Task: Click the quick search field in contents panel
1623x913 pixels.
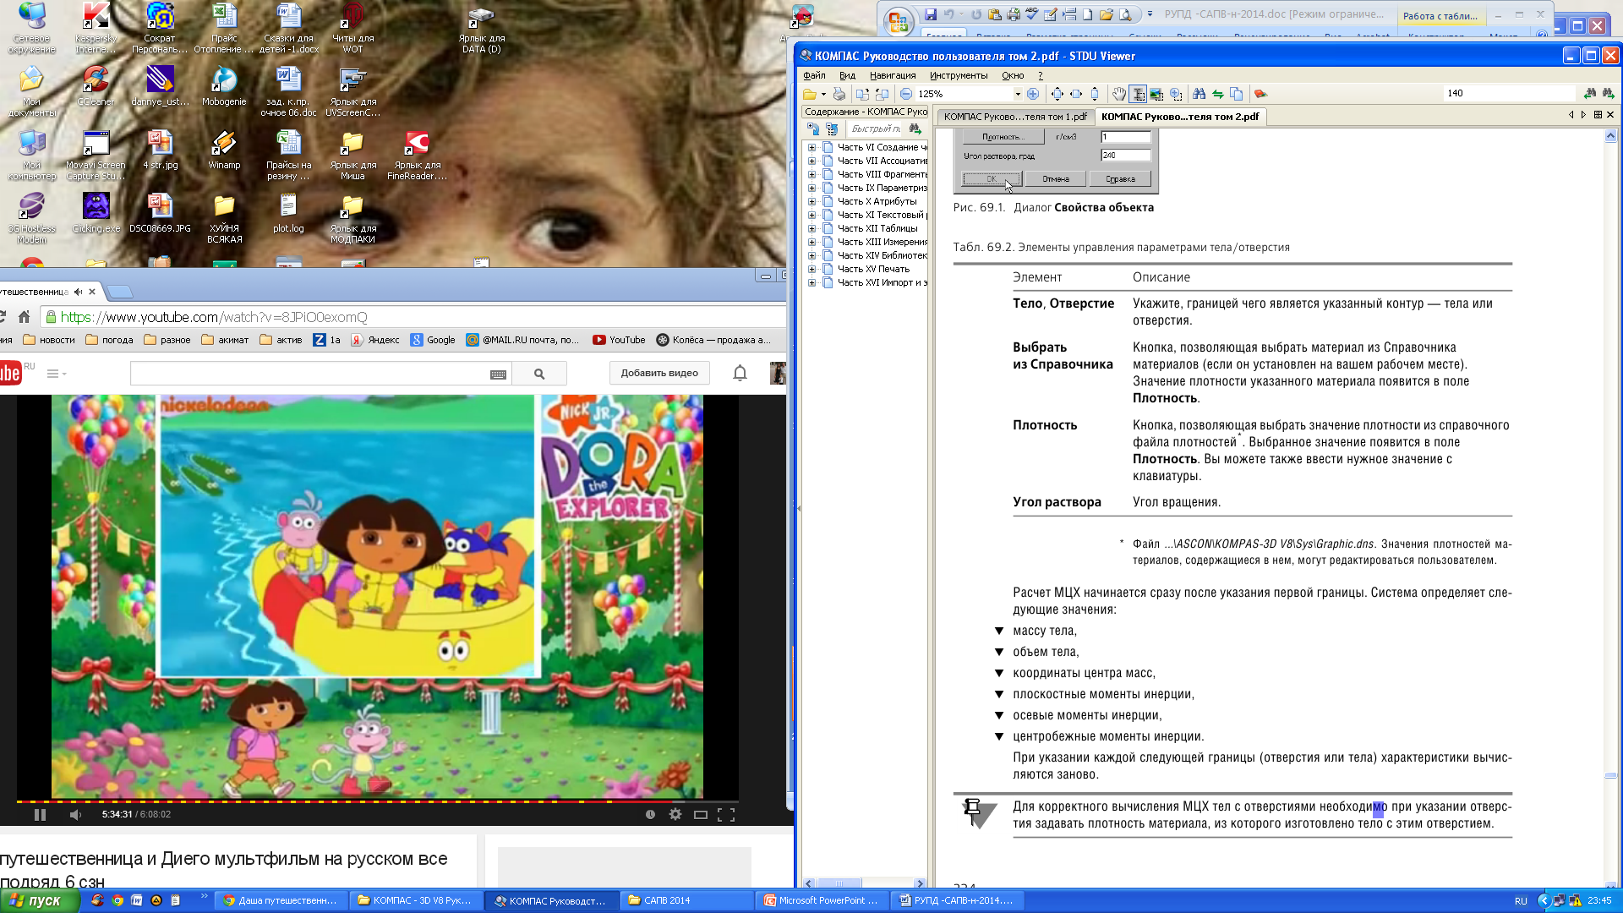Action: pyautogui.click(x=875, y=128)
